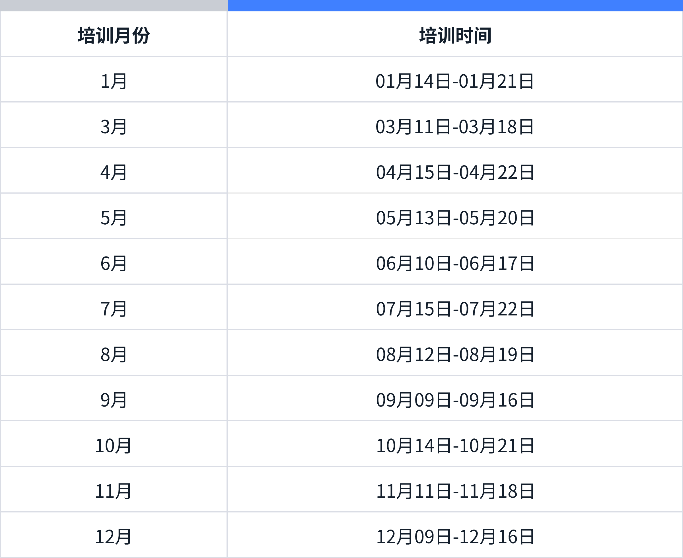Select the 1月 month cell

pos(114,81)
